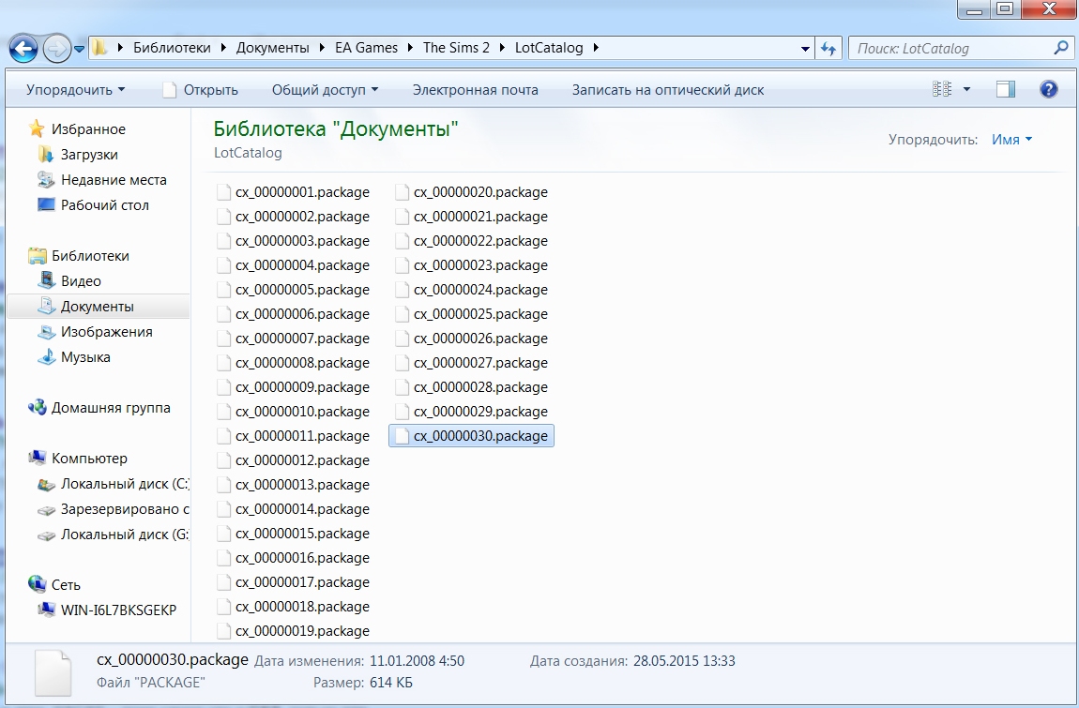Viewport: 1079px width, 708px height.
Task: Click EA Games in address breadcrumb
Action: (366, 48)
